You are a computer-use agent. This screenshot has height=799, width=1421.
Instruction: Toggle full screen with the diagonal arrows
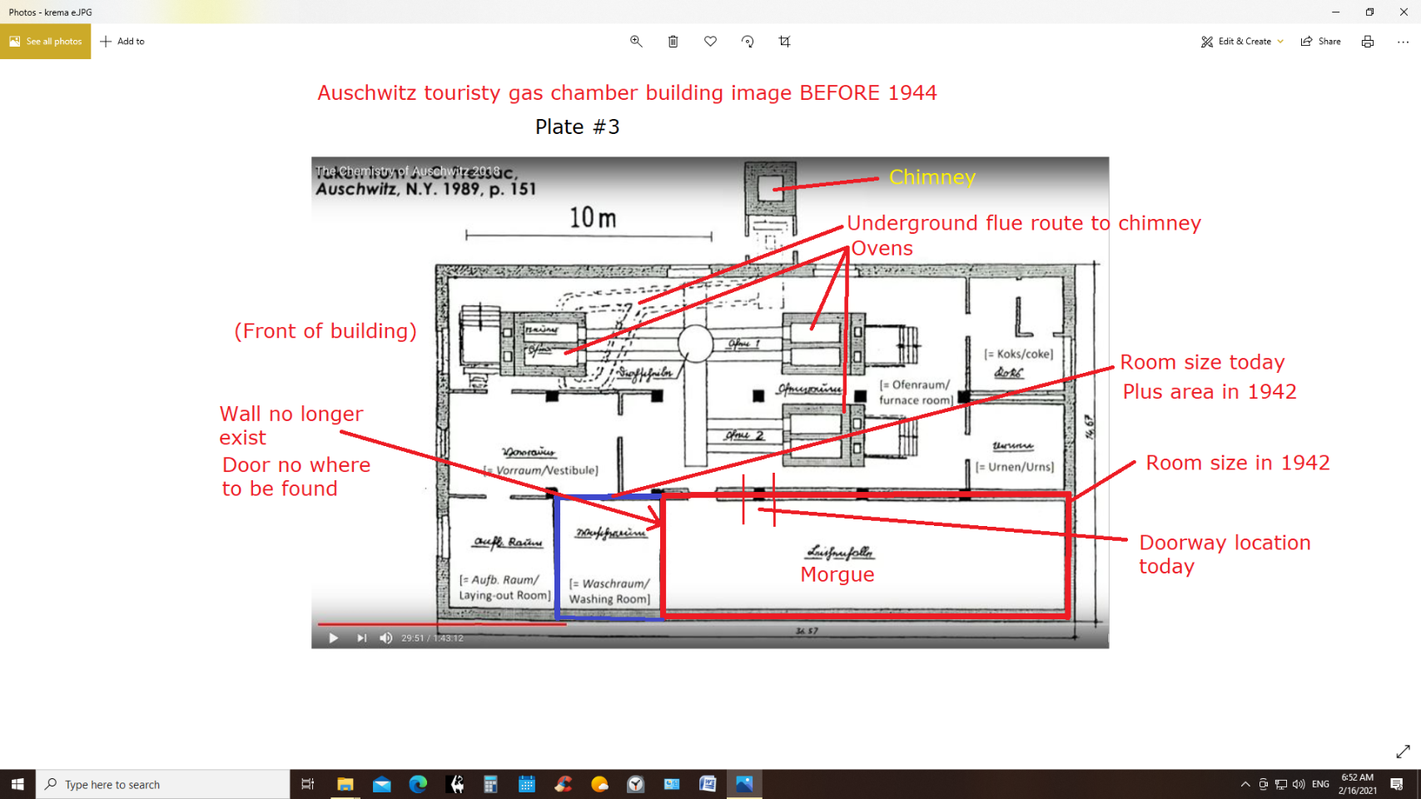coord(1403,752)
